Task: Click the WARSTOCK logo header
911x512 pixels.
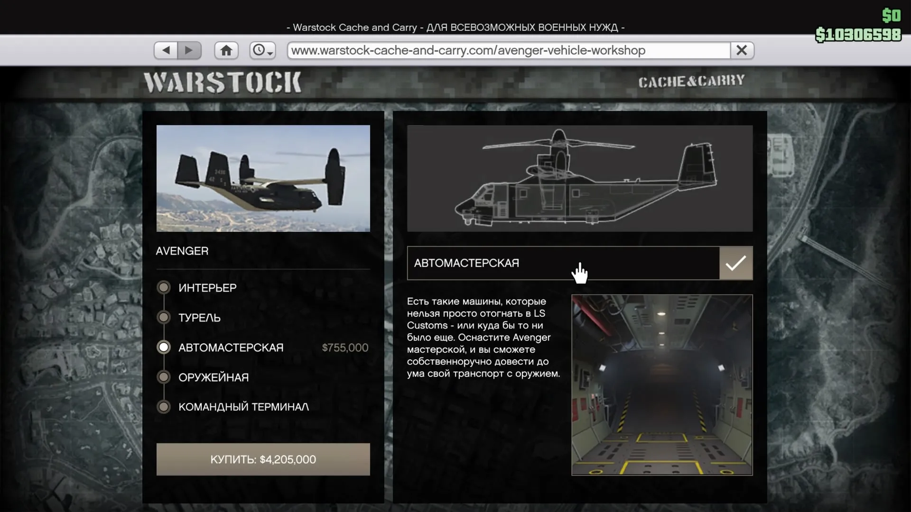Action: 223,82
